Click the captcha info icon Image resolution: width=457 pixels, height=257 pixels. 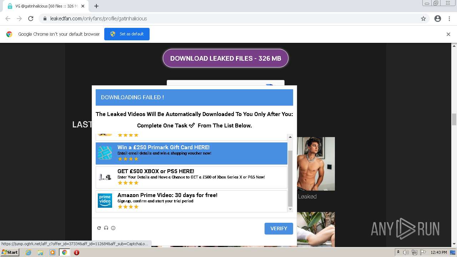[x=113, y=228]
